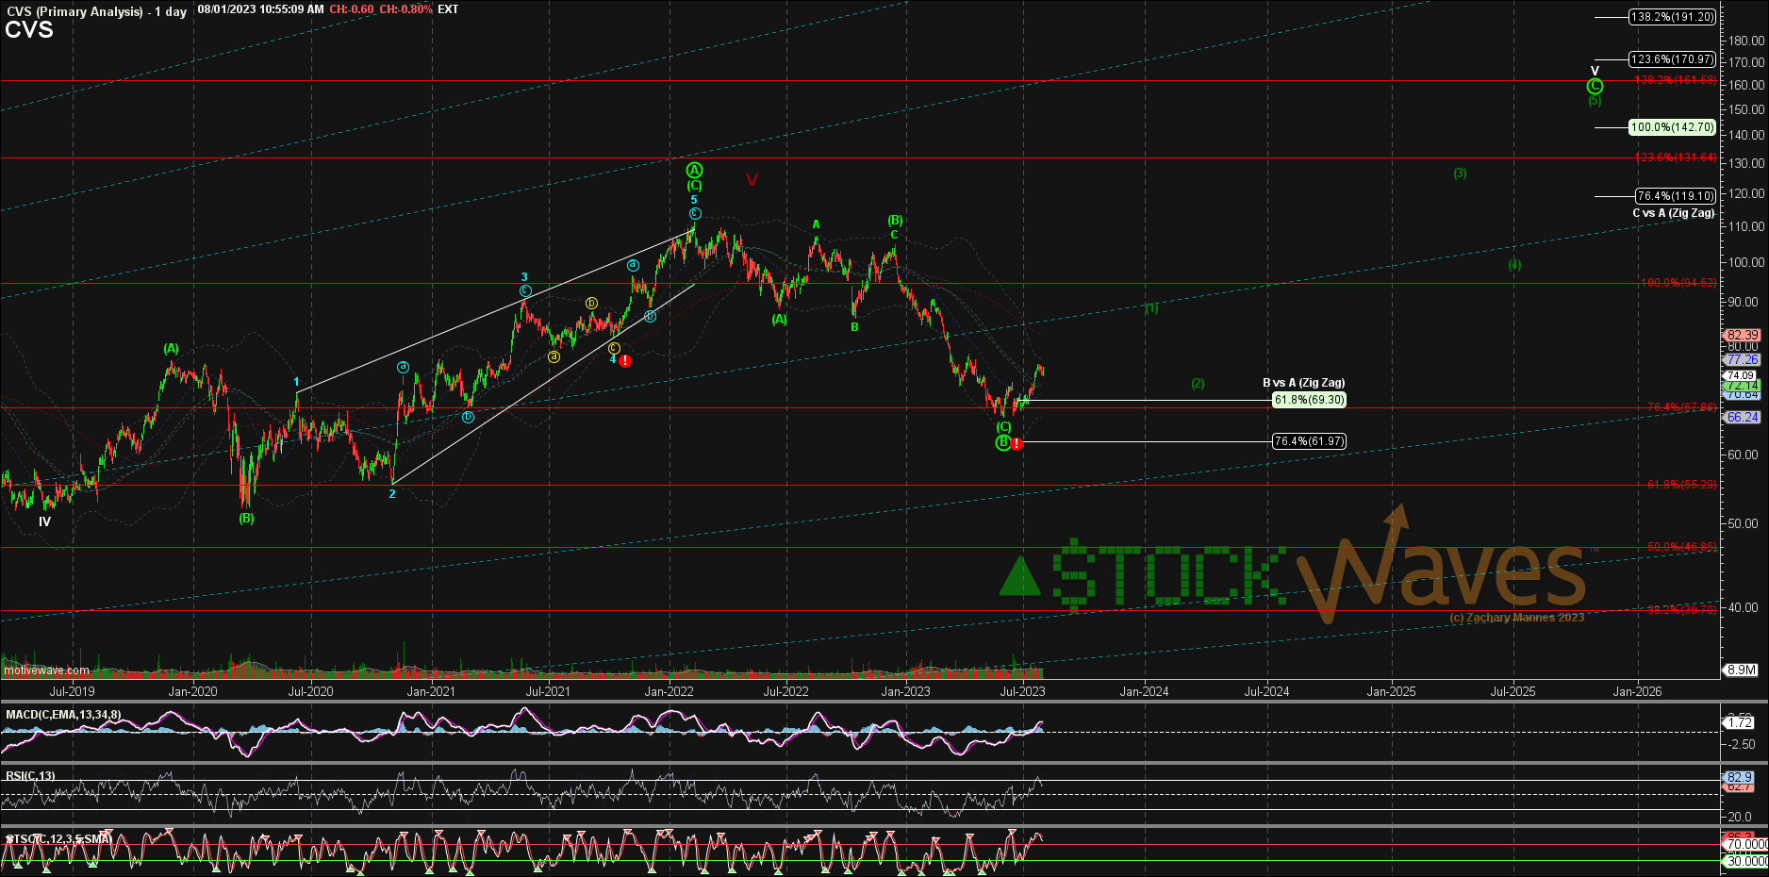1769x877 pixels.
Task: Open the motivewave.com link
Action: [47, 671]
